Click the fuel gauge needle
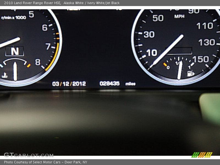 [180, 70]
